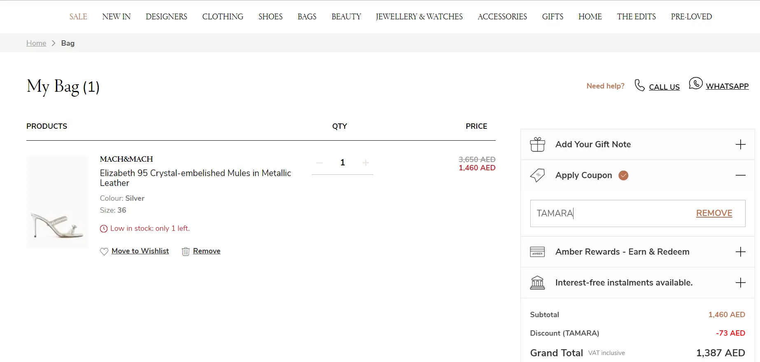Screen dimensions: 760x362
Task: Decrease quantity with minus button
Action: pos(319,163)
